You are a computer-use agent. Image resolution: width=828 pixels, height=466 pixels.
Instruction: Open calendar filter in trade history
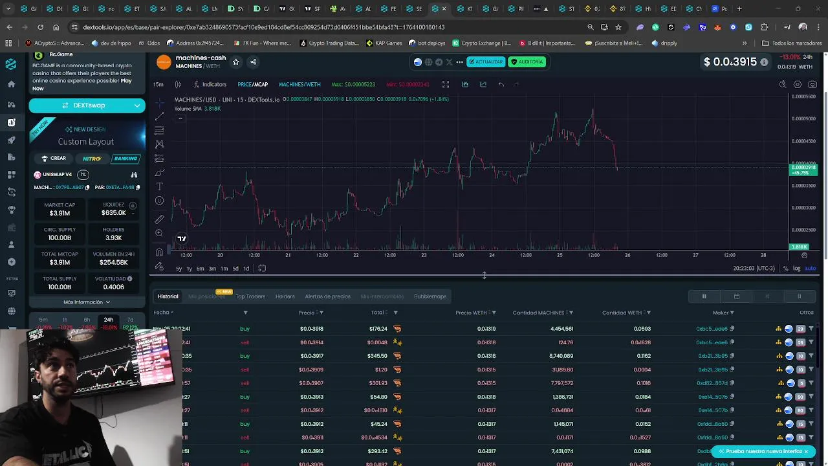(736, 296)
